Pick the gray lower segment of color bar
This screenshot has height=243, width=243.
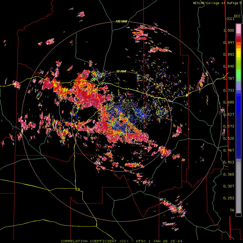pos(238,188)
